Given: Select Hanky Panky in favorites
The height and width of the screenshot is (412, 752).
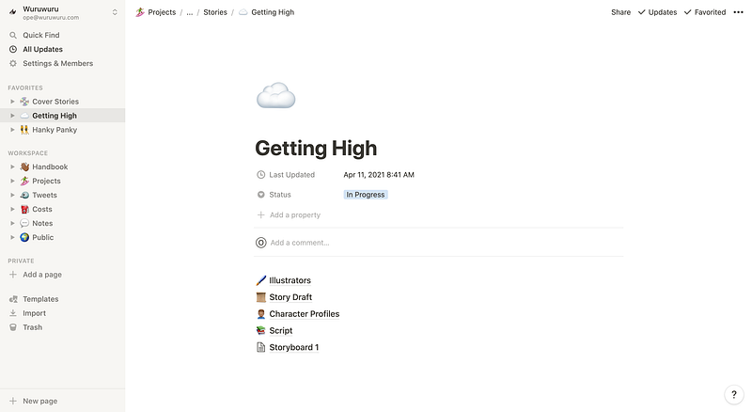Looking at the screenshot, I should (x=54, y=130).
